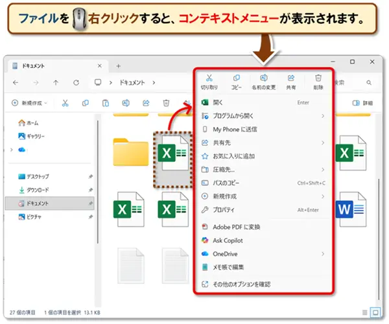Switch to large icons view in status bar
389x324 pixels.
[x=375, y=312]
